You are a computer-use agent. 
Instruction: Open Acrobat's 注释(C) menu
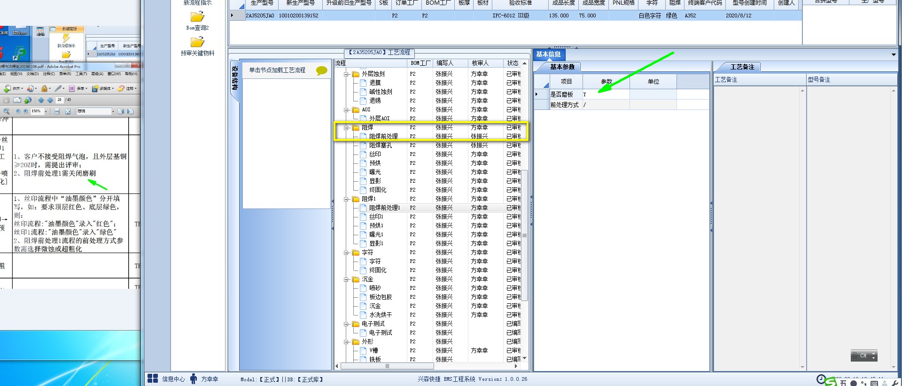[x=49, y=74]
